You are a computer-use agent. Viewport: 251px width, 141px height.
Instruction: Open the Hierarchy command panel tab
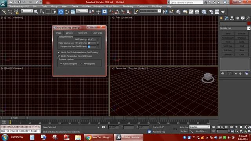232,18
